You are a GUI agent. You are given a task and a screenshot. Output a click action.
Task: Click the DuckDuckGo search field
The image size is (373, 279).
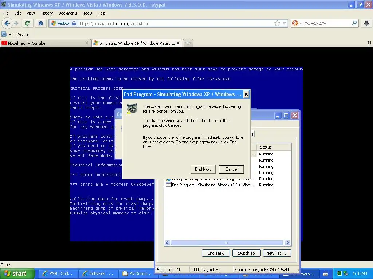pos(326,24)
